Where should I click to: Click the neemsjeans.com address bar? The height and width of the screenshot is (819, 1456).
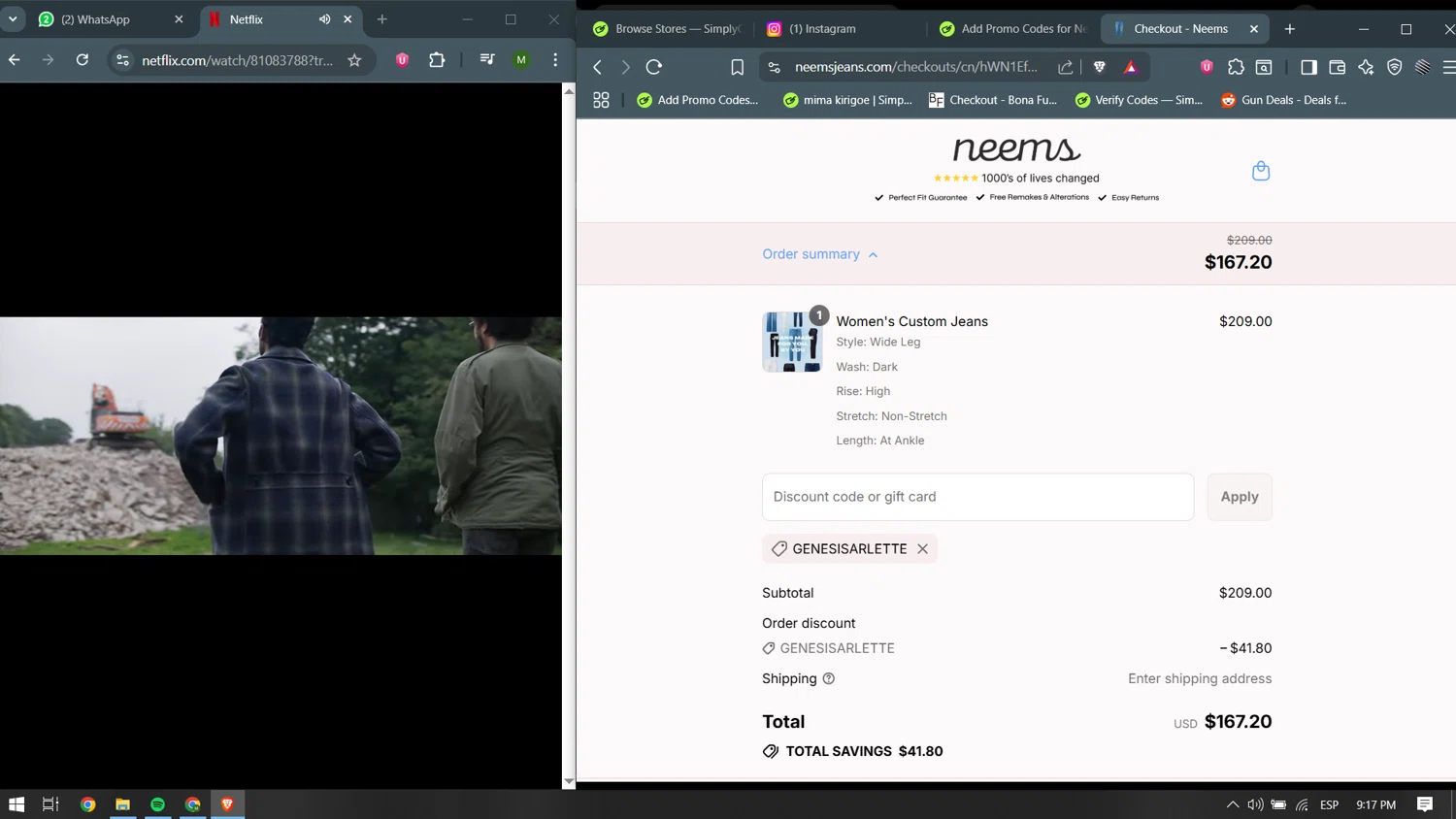coord(915,67)
